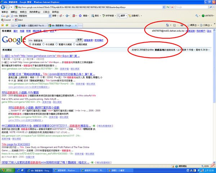Open the 說明 Help menu
216x173 pixels.
click(x=55, y=12)
